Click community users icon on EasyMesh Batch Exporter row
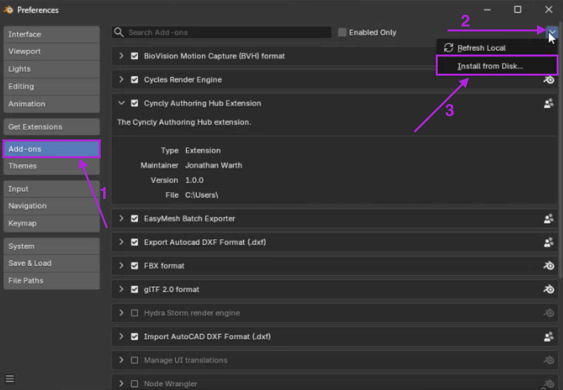 (549, 219)
